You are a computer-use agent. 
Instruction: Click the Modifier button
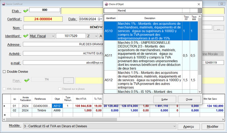[213, 127]
